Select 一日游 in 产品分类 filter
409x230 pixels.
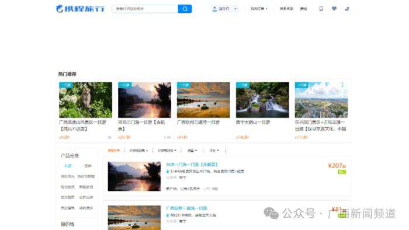tap(86, 166)
